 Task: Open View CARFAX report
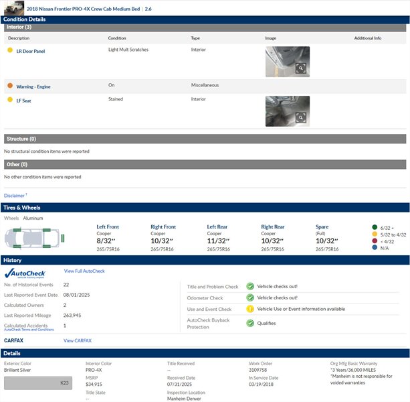(77, 341)
